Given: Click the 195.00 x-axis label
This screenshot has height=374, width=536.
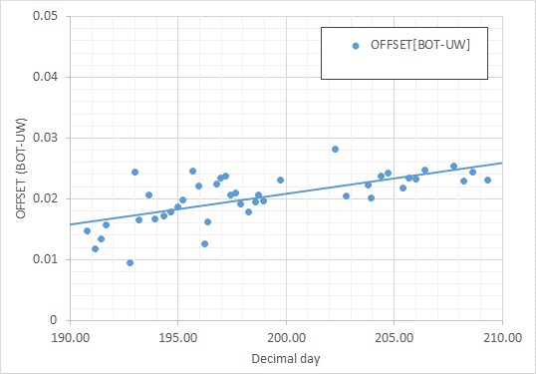Looking at the screenshot, I should click(x=177, y=338).
